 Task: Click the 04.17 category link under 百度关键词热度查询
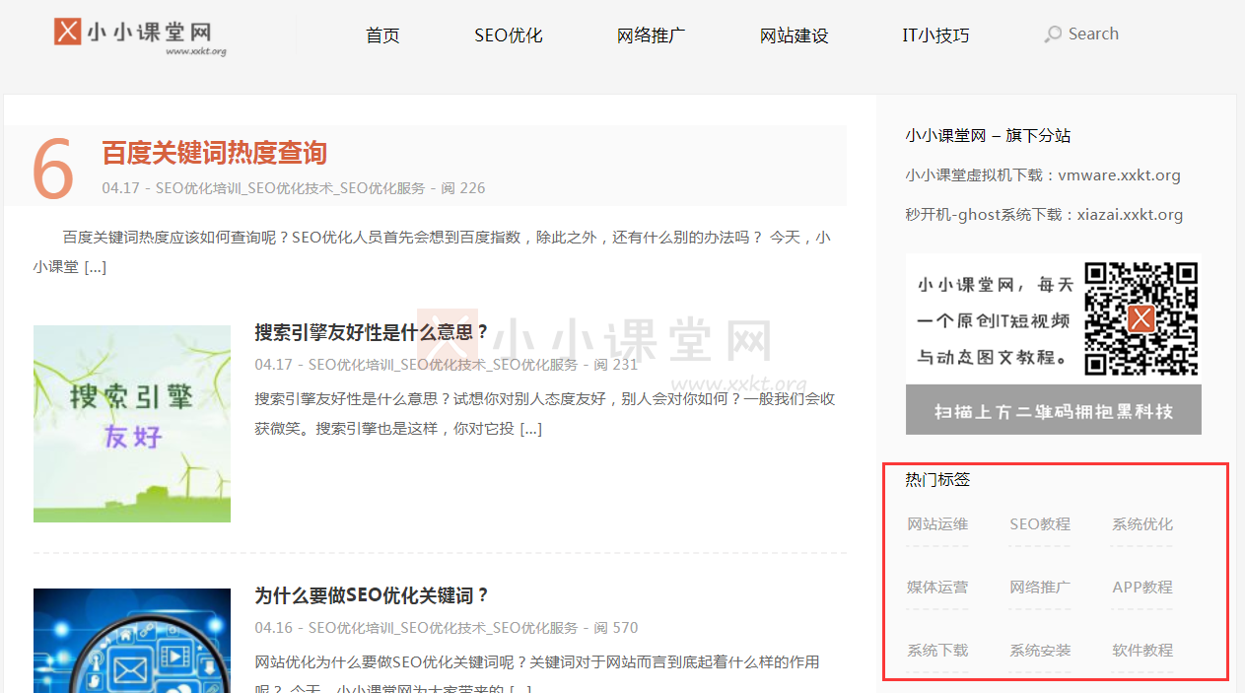click(x=290, y=188)
